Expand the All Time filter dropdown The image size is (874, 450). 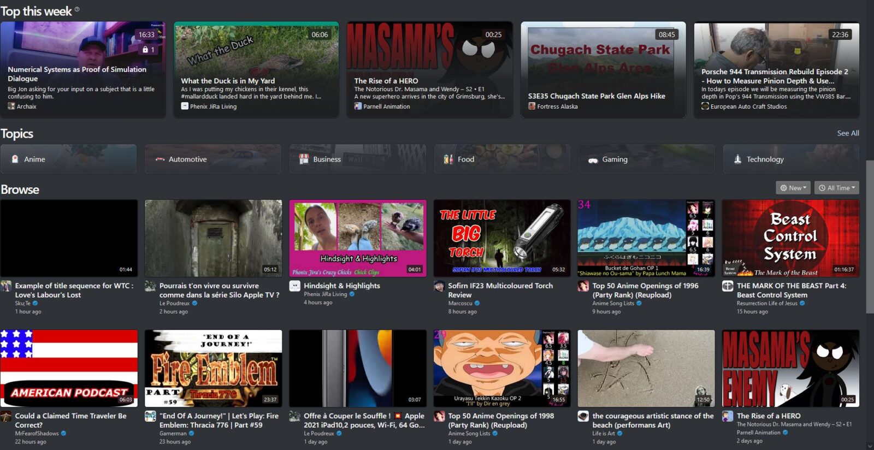837,188
